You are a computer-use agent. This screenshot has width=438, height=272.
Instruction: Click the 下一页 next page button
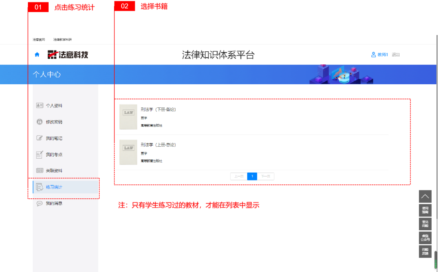266,177
